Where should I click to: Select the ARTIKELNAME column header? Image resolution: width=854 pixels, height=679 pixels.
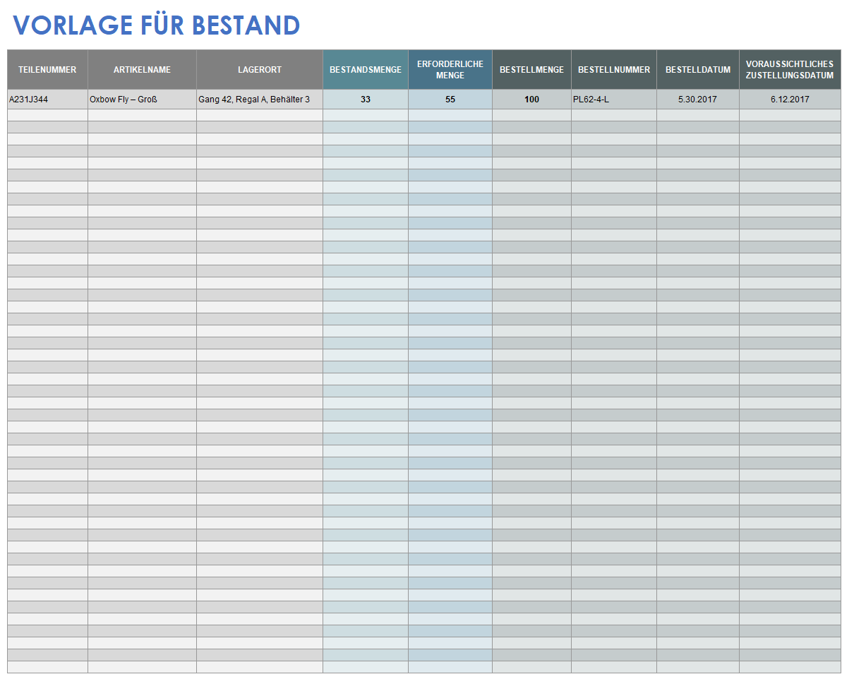tap(142, 70)
